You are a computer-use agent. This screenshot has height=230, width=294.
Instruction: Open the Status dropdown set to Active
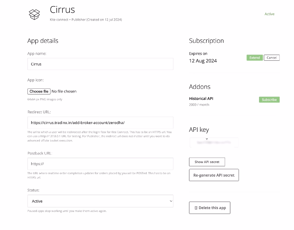100,201
